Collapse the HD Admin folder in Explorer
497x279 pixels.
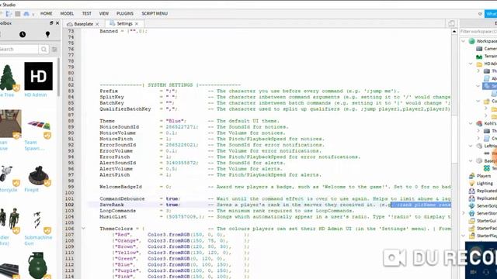click(x=471, y=64)
